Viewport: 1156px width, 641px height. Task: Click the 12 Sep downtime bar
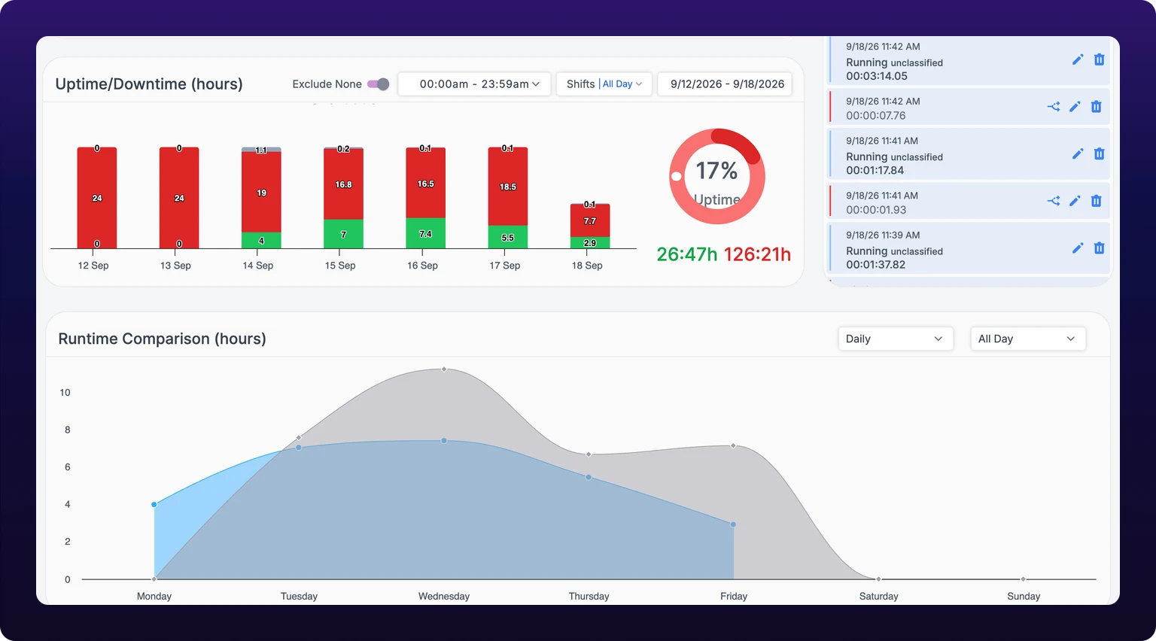coord(97,198)
